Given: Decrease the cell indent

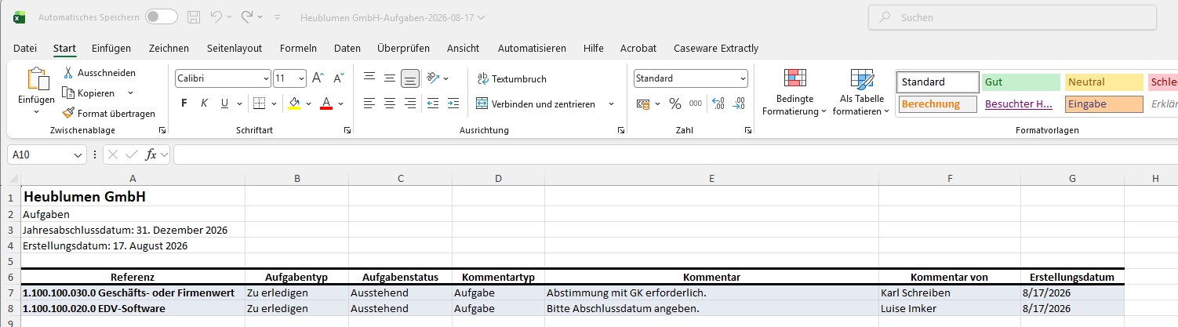Looking at the screenshot, I should pos(433,104).
